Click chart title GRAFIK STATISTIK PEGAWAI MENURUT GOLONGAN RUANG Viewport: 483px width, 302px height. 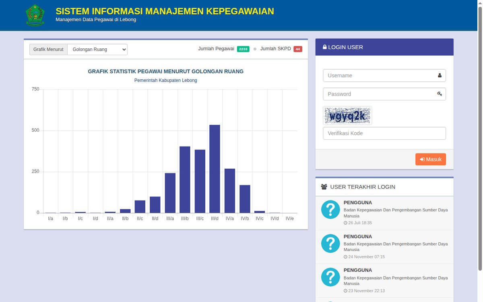click(166, 71)
